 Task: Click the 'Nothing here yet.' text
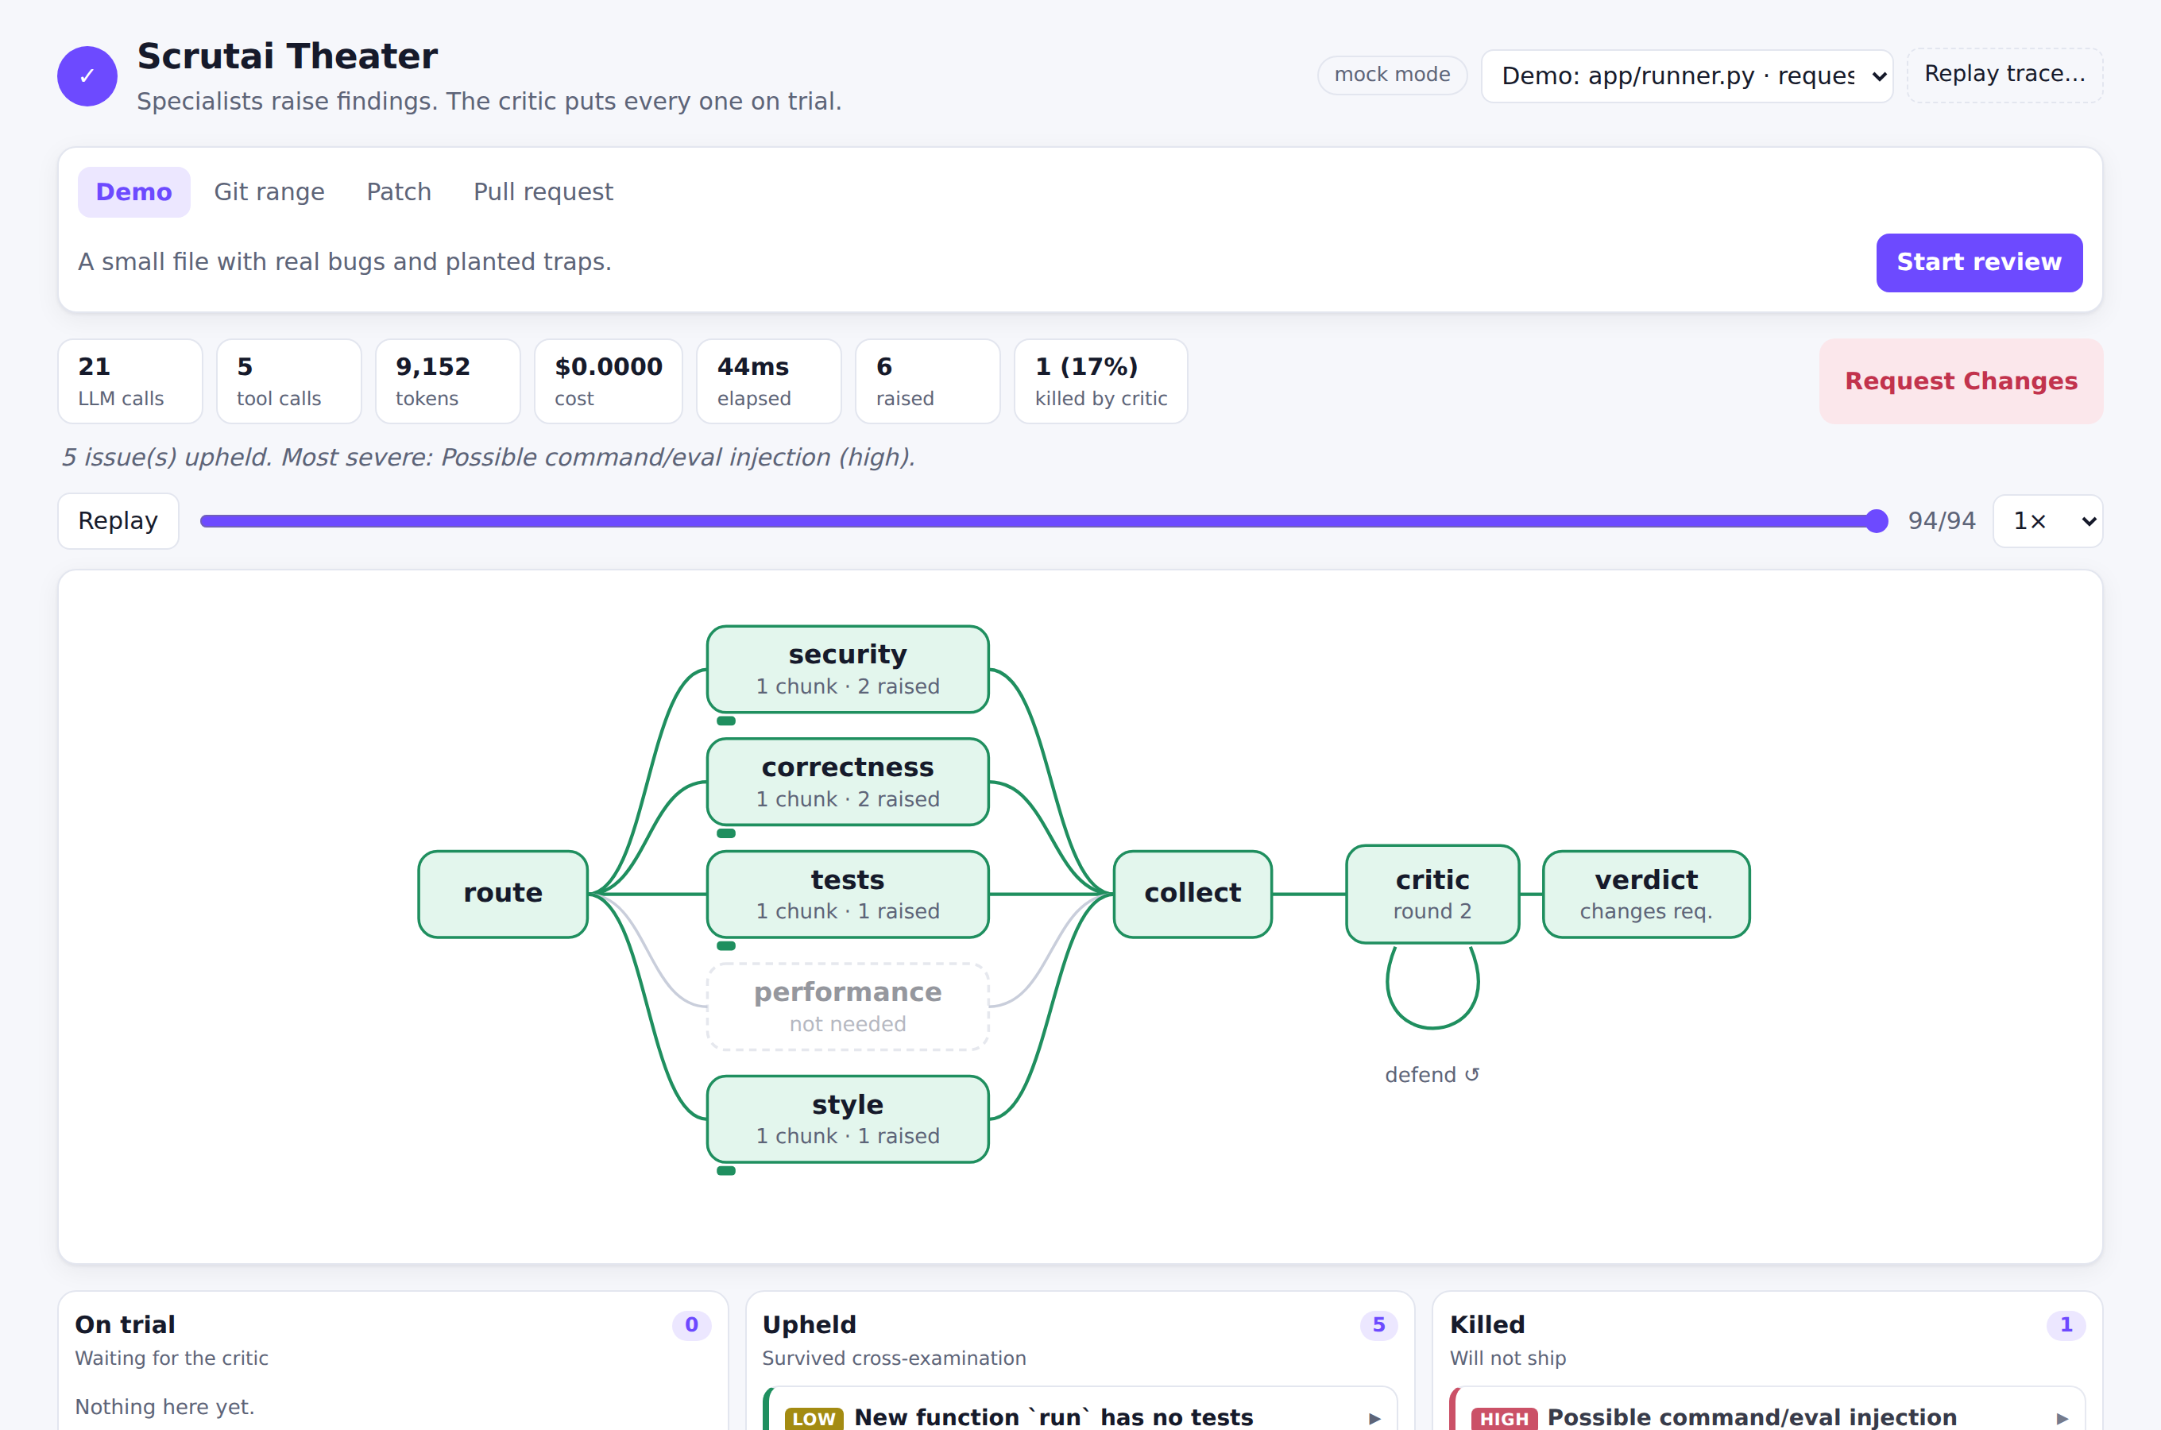165,1406
